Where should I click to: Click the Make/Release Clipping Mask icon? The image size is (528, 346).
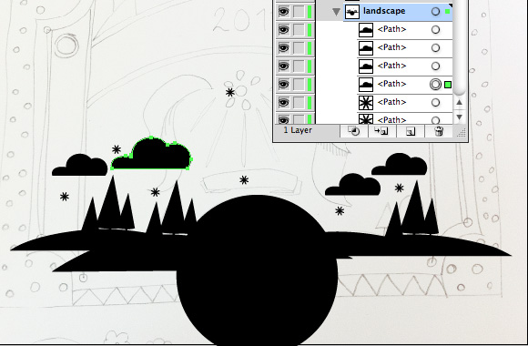(354, 131)
